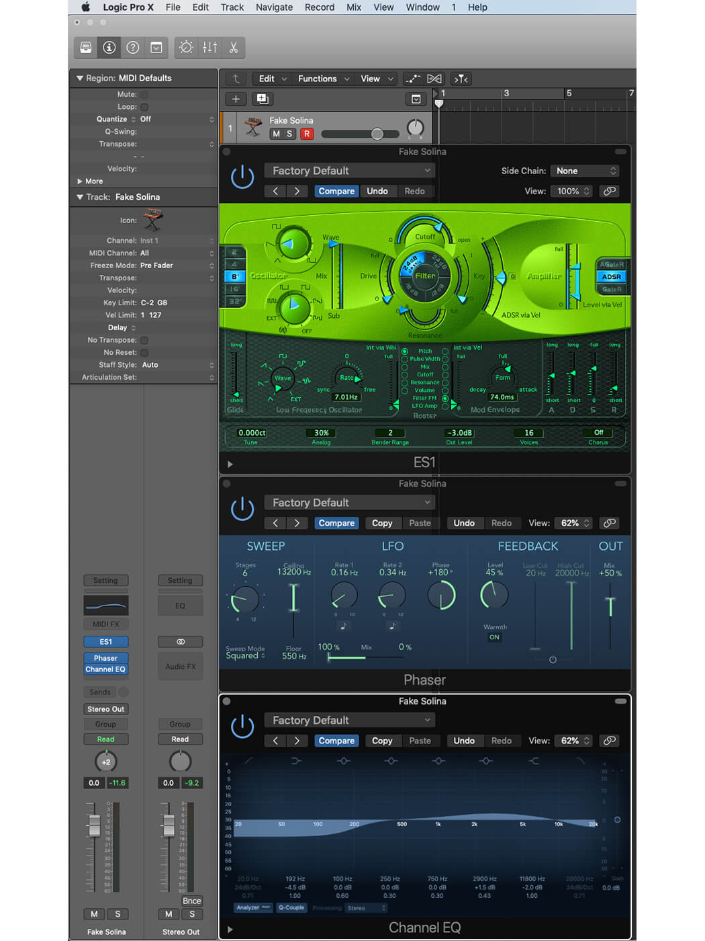Click Channel EQ link chain icon
This screenshot has height=941, width=705.
pos(609,741)
